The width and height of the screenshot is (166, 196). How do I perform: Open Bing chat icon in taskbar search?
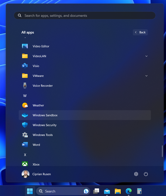(x=86, y=191)
